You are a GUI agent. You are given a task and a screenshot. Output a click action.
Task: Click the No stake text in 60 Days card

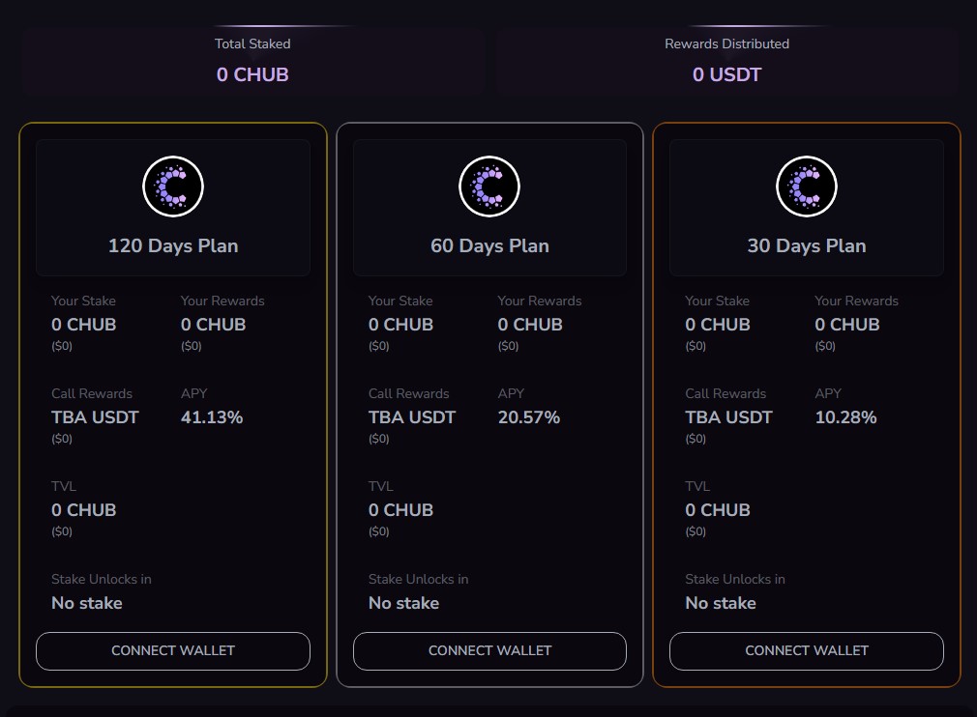point(403,603)
